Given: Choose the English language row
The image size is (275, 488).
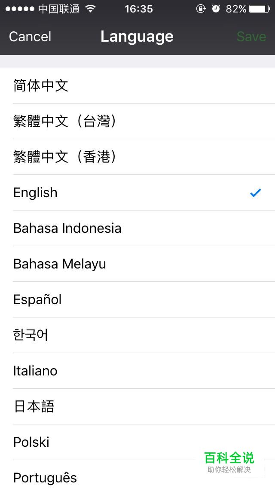Looking at the screenshot, I should pyautogui.click(x=137, y=192).
